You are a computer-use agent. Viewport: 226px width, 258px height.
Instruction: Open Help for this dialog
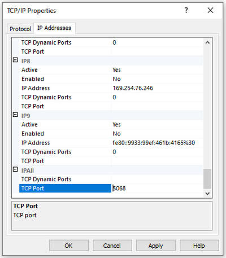(199, 246)
